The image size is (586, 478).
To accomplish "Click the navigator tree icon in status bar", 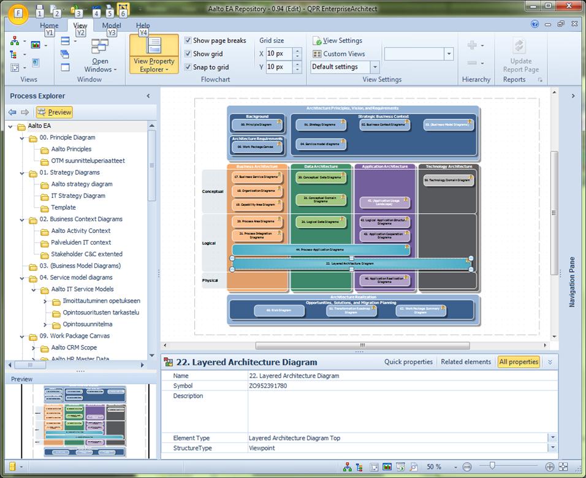I will 359,467.
